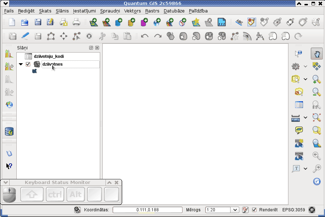325x217 pixels.
Task: Toggle ctrl key in Keyboard Status Monitor
Action: pos(55,194)
